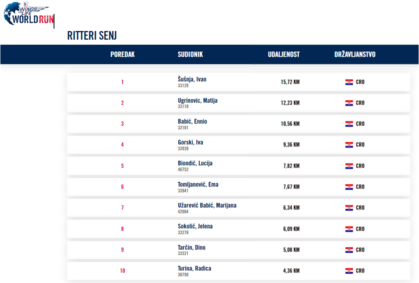
Task: Click Croatian flag in Tomljanović, Ema row
Action: [x=349, y=187]
